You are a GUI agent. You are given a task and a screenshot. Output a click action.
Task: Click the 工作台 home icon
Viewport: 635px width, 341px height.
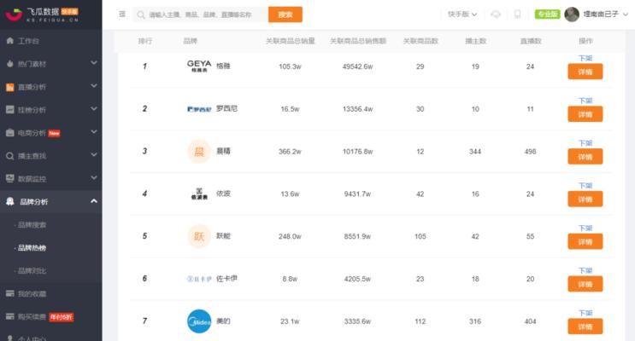click(x=10, y=41)
